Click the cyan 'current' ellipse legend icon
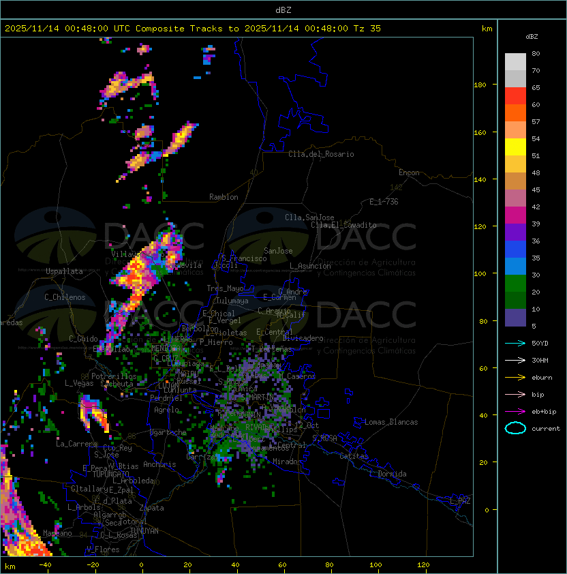This screenshot has height=574, width=567. pyautogui.click(x=515, y=428)
